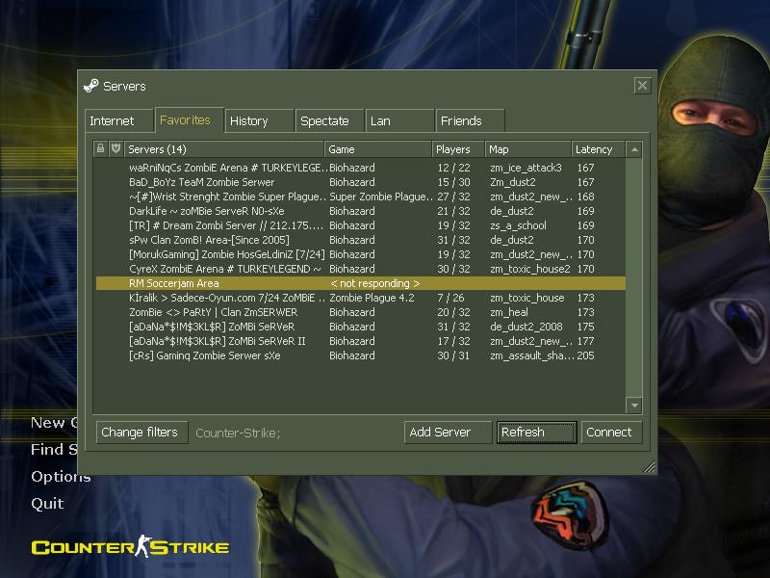This screenshot has height=578, width=770.
Task: Select Wrist Strenght Zombie Super Plague server
Action: click(360, 197)
